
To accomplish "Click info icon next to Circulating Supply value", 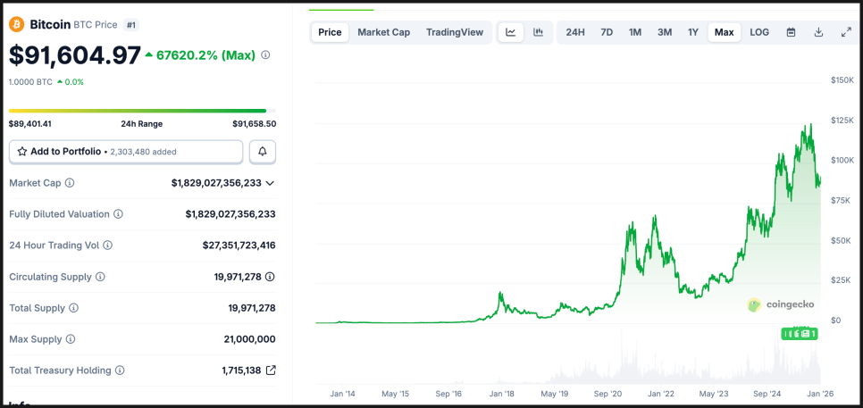I will coord(270,277).
